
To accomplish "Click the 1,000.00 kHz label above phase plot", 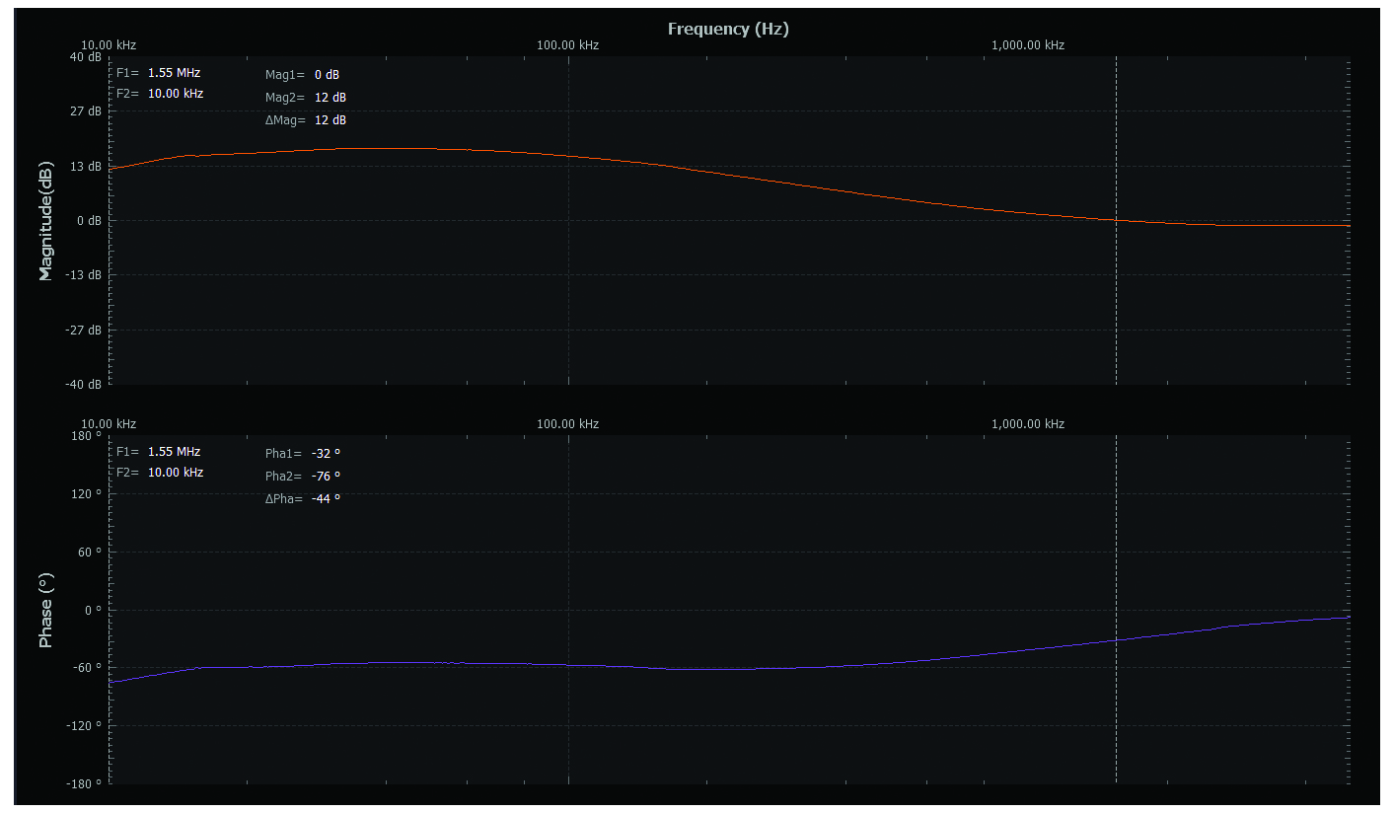I will click(1028, 424).
